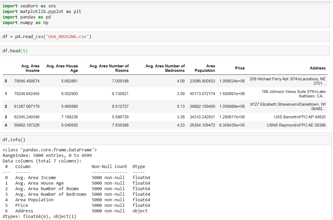Click the 'Avg. Area House Age' column header
Viewport: 333px width, 220px height.
click(62, 68)
